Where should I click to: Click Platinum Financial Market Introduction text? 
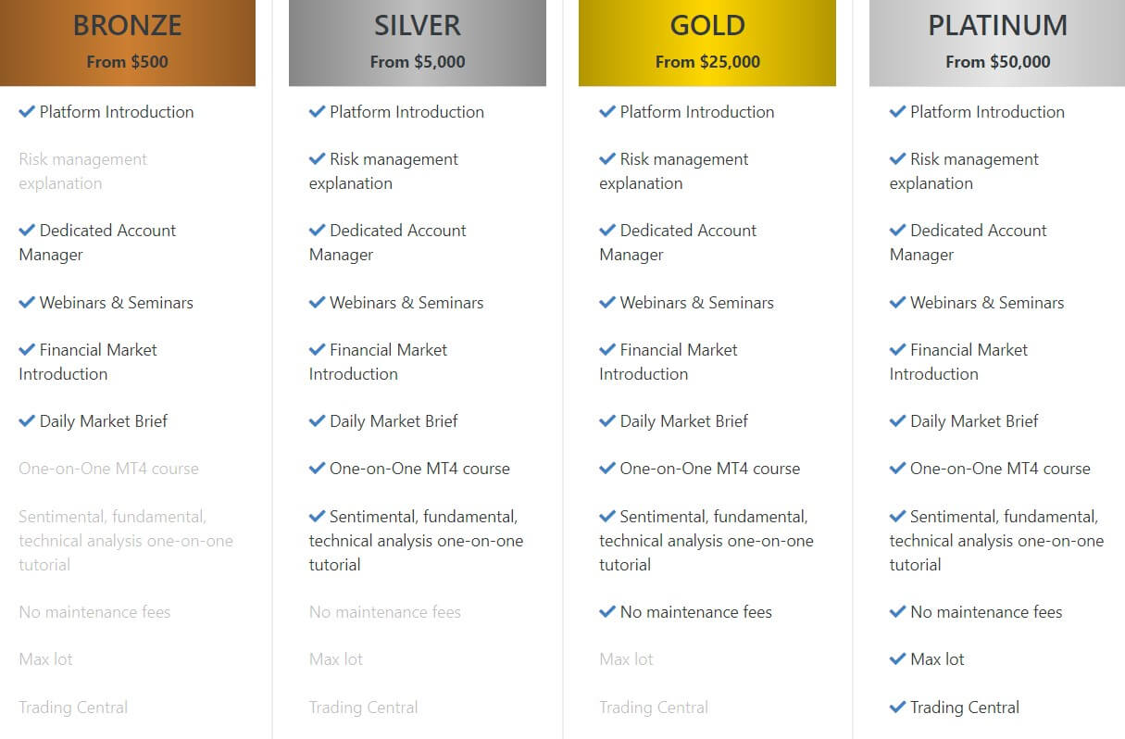pyautogui.click(x=958, y=362)
